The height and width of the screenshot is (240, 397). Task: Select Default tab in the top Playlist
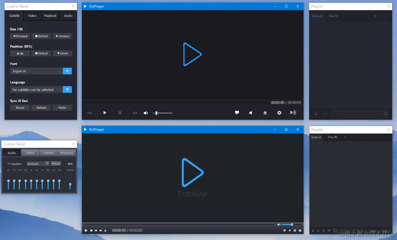click(317, 16)
